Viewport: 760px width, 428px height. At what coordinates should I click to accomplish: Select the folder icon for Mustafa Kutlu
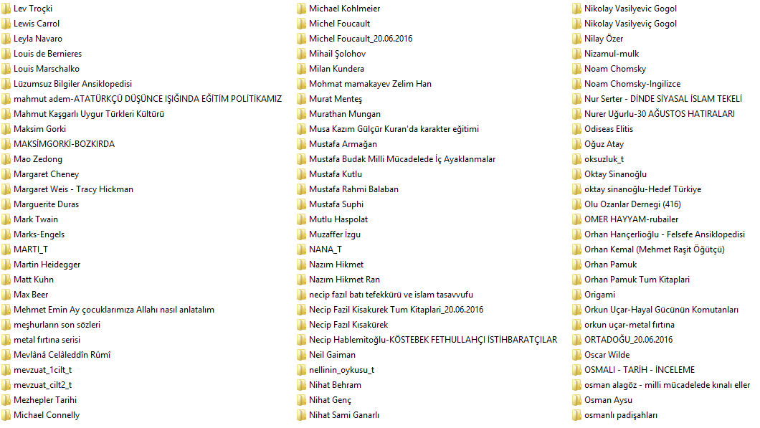[301, 174]
